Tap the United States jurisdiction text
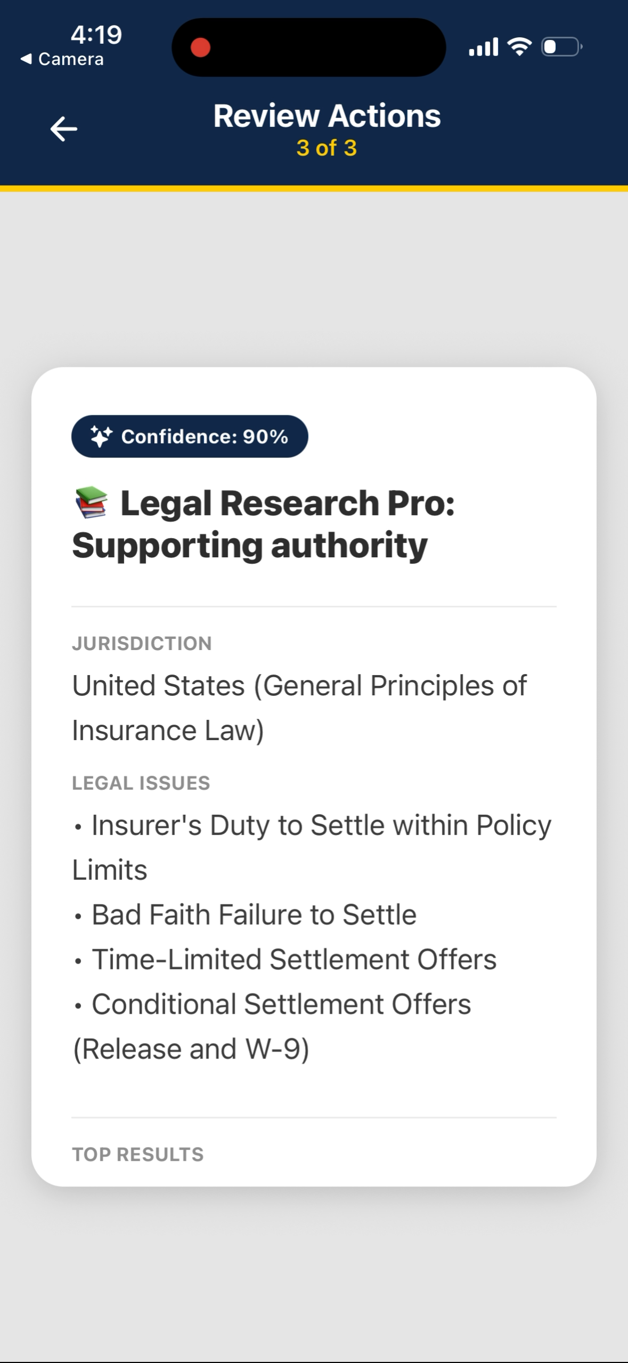This screenshot has height=1363, width=628. (299, 707)
